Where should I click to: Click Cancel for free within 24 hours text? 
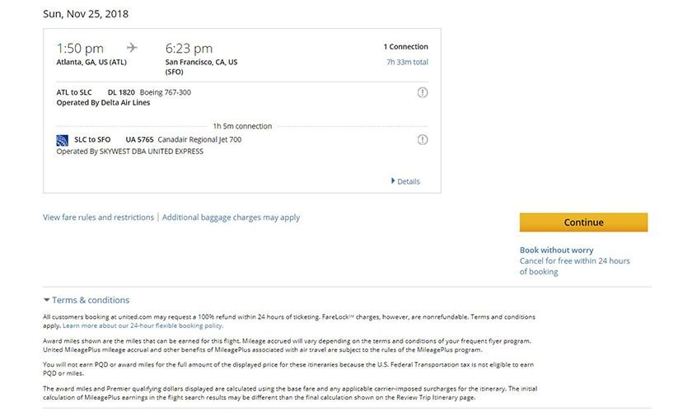pyautogui.click(x=574, y=261)
